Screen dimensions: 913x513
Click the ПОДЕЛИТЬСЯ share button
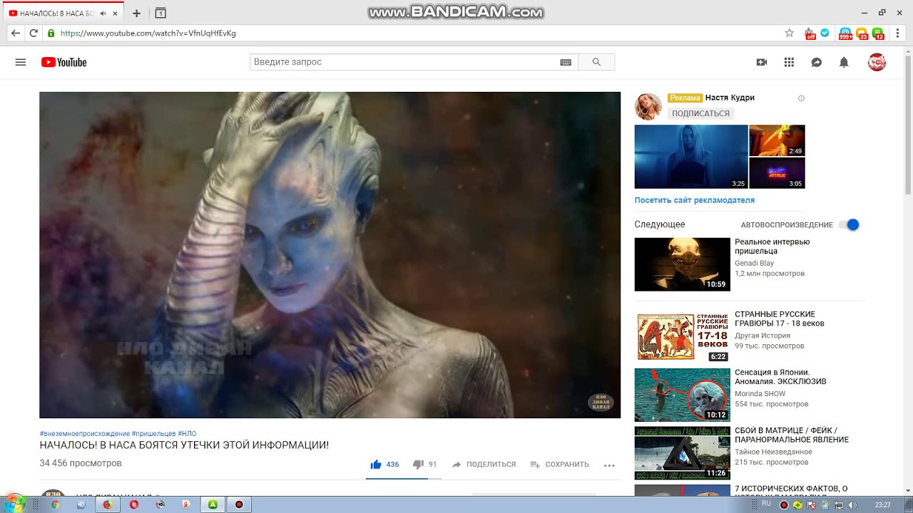tap(484, 465)
